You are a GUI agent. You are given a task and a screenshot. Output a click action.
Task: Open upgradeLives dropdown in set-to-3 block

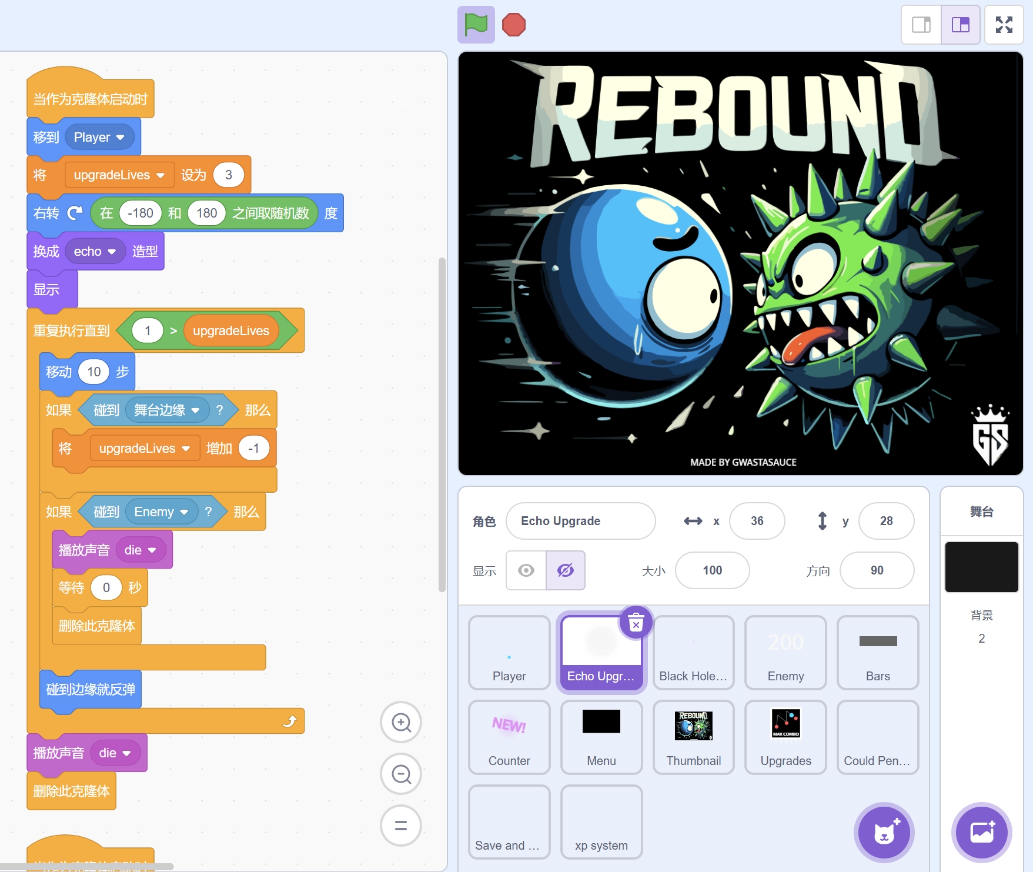pos(119,175)
